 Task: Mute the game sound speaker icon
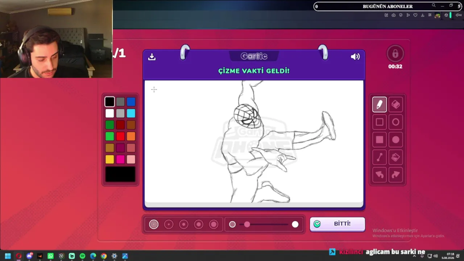[355, 57]
